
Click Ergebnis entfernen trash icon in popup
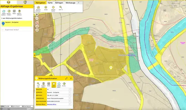(43, 84)
